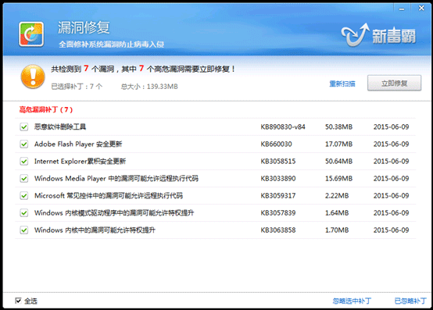Open the 已忽略补丁 link
433x310 pixels.
[410, 301]
